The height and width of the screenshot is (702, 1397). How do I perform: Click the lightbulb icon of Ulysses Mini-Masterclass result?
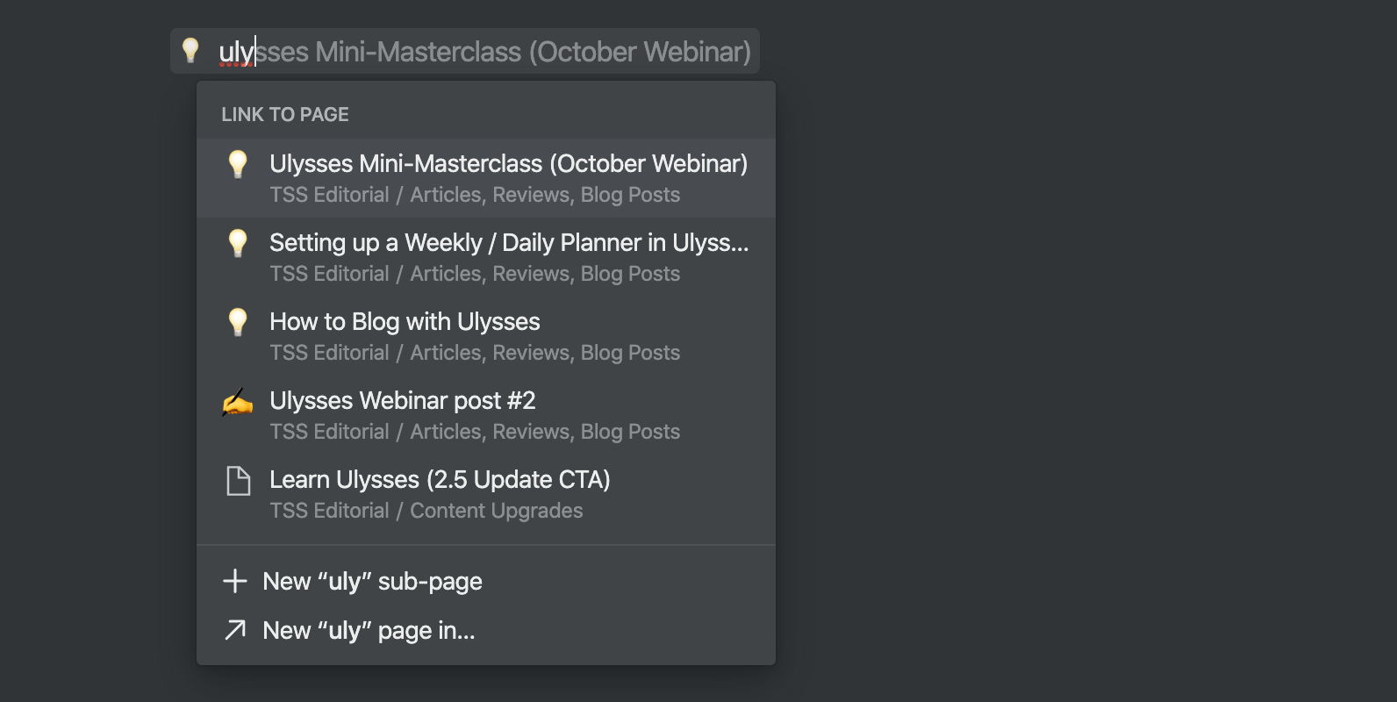238,164
